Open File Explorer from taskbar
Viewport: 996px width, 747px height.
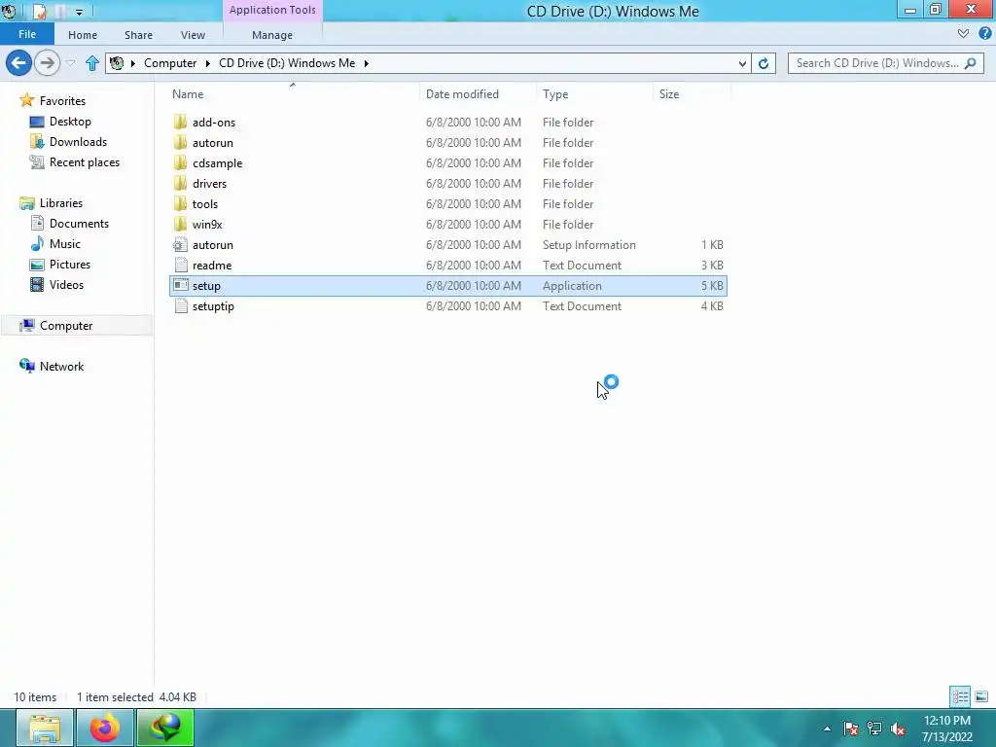(x=45, y=728)
